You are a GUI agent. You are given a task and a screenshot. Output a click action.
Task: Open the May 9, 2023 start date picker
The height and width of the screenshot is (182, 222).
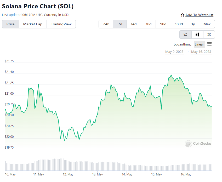pos(174,52)
